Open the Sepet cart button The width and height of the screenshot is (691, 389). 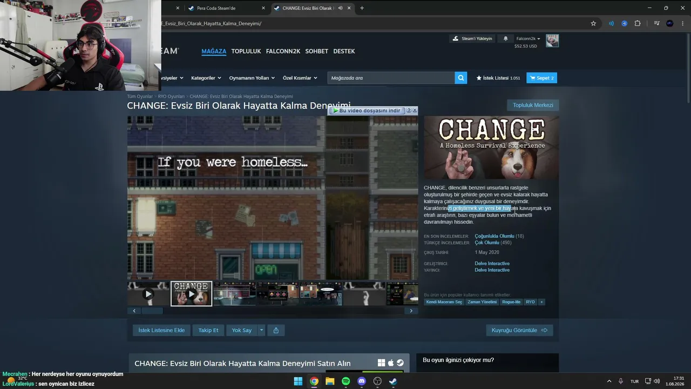pyautogui.click(x=541, y=78)
